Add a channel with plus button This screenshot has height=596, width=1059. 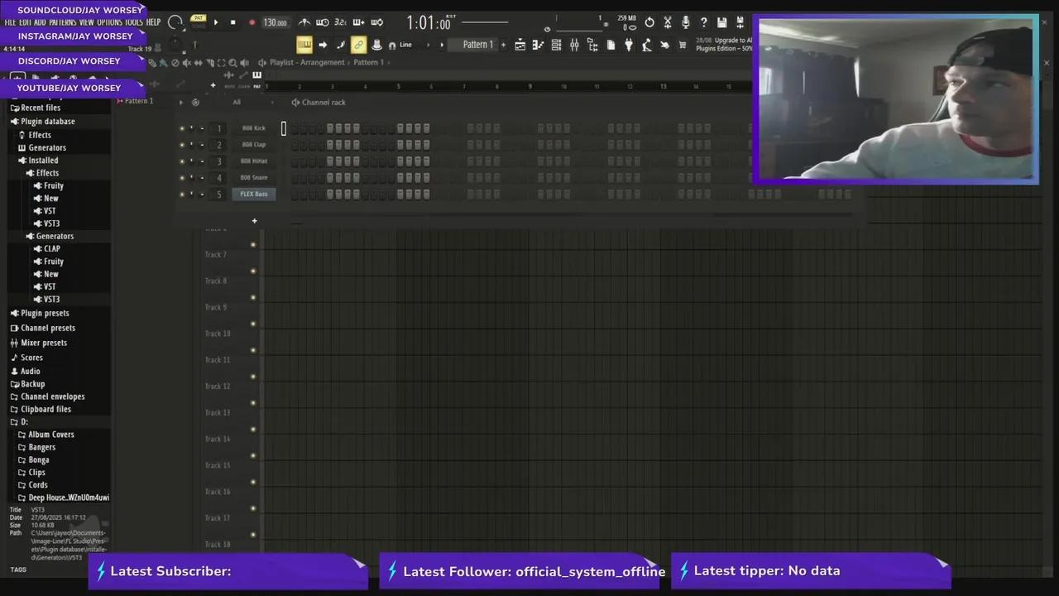tap(254, 221)
